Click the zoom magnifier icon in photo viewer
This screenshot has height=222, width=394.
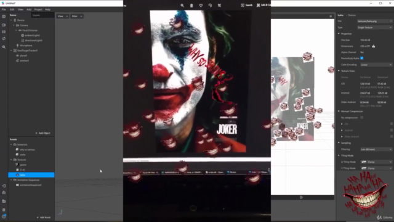pos(182,6)
